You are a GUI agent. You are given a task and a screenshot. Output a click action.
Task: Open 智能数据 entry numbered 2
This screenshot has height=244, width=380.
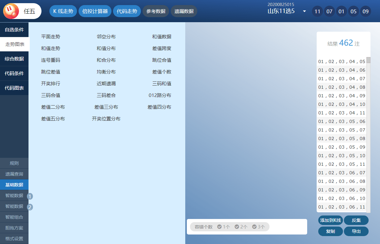click(14, 206)
